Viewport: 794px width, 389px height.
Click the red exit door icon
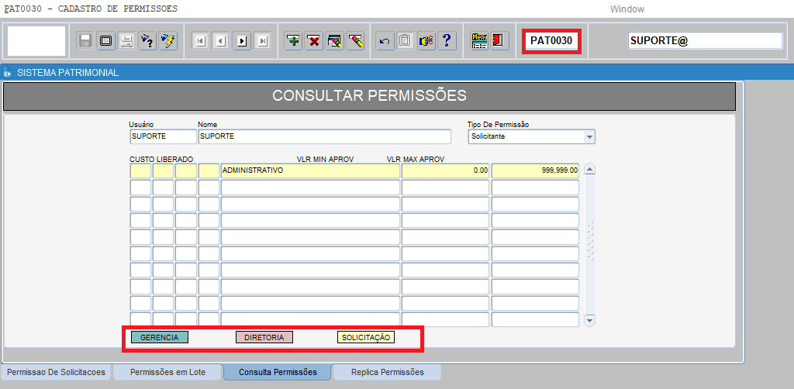pos(500,41)
